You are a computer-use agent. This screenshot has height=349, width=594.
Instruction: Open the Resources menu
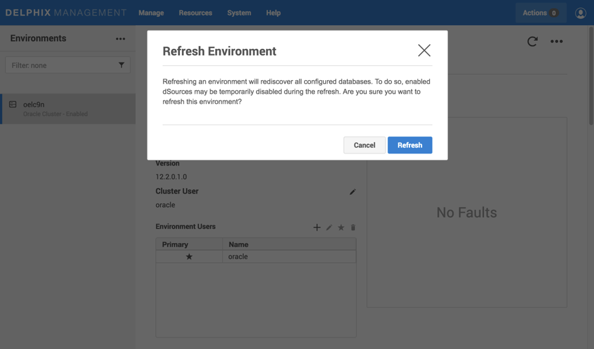[196, 13]
